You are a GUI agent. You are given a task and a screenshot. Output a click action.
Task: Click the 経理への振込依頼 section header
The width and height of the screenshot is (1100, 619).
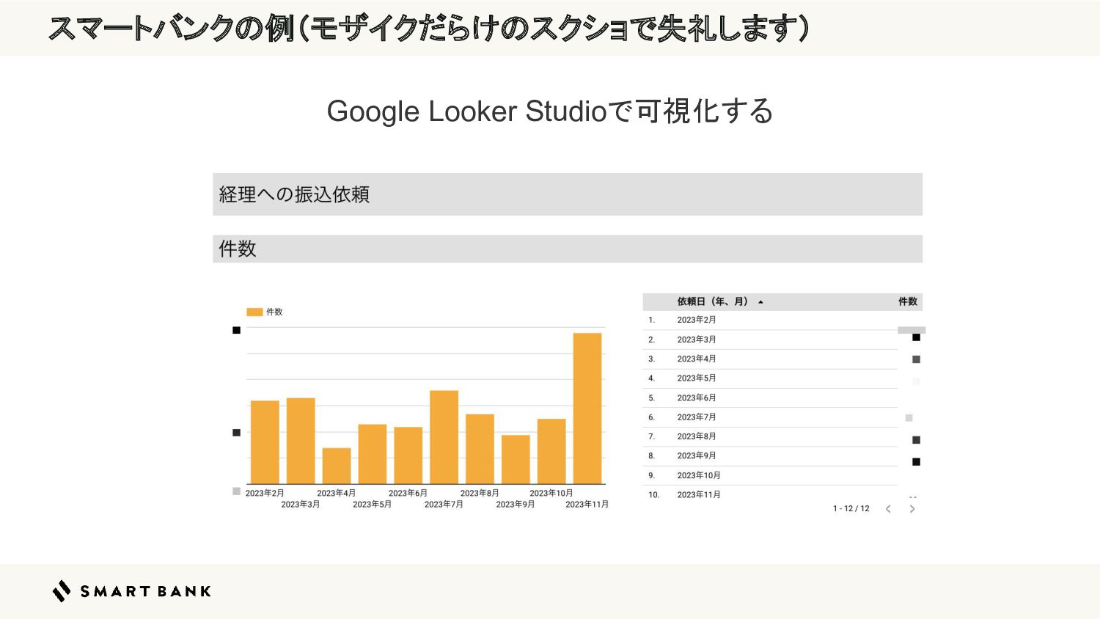point(568,194)
